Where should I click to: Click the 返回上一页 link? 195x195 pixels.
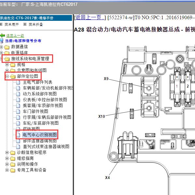coord(90,18)
